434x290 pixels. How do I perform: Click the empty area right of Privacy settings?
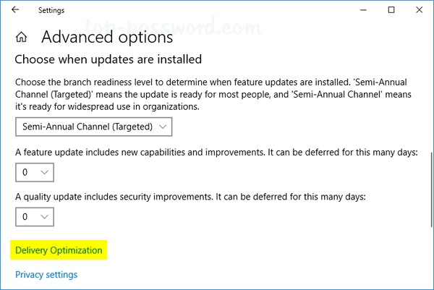pyautogui.click(x=253, y=275)
